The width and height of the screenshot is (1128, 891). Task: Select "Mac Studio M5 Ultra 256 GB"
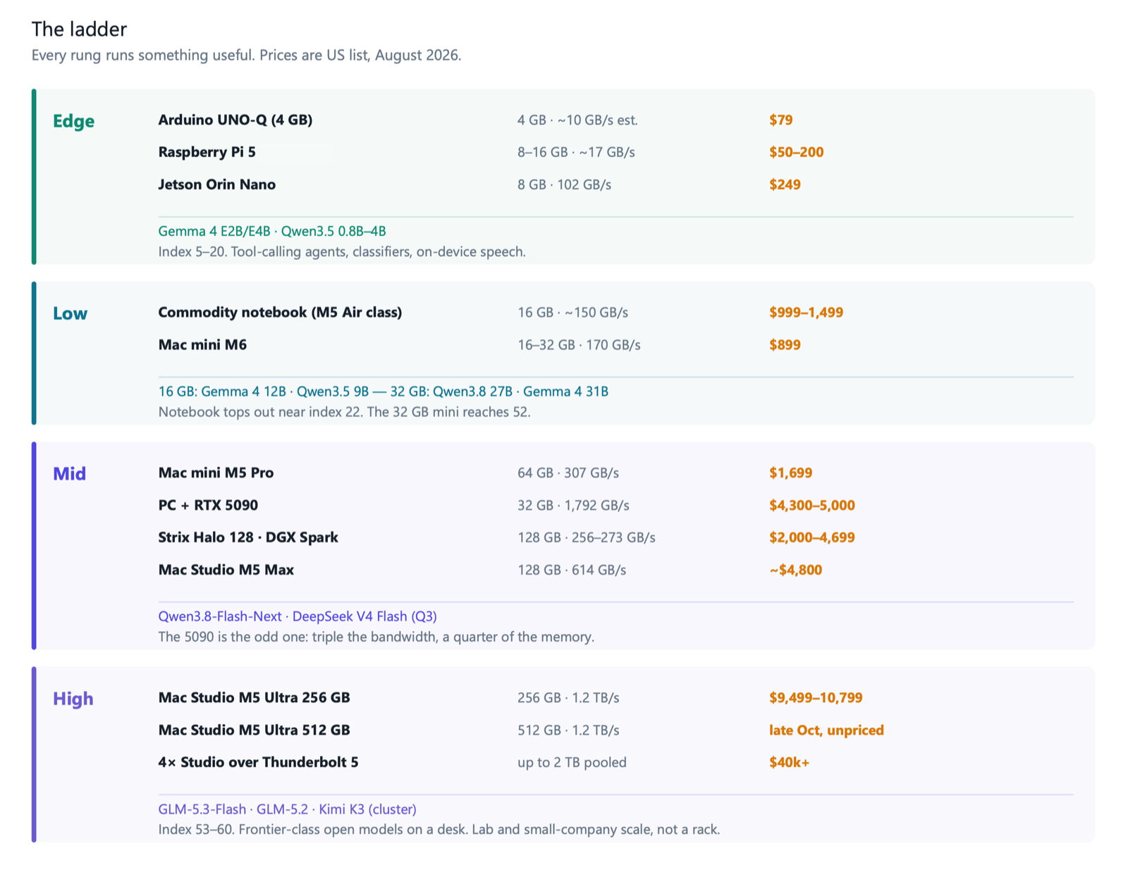[x=255, y=697]
